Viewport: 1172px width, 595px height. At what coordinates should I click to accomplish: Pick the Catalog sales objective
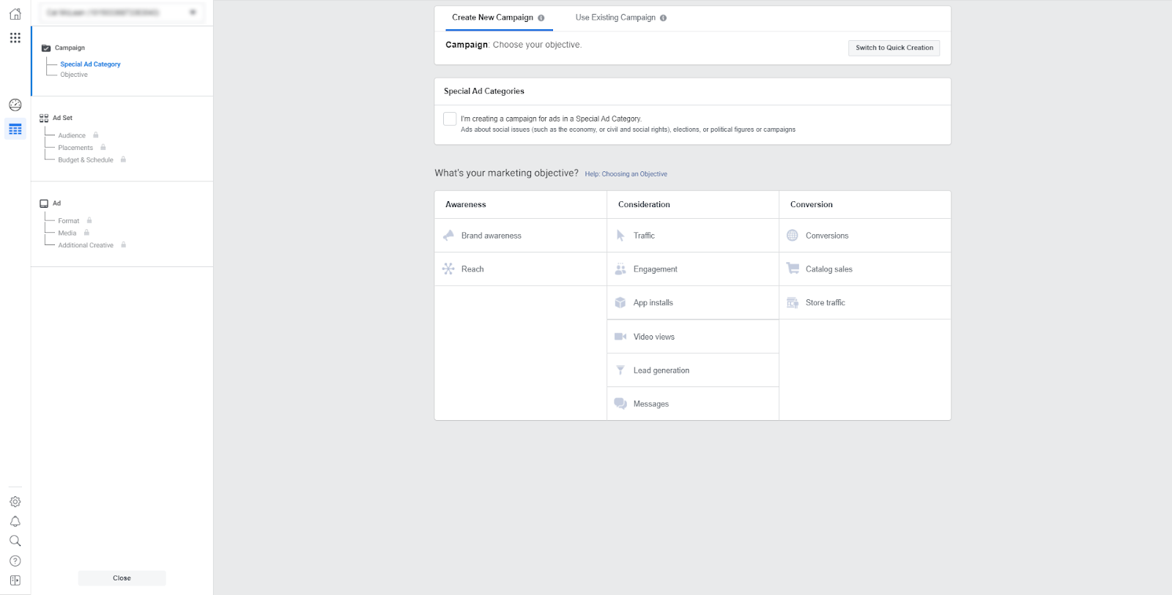(x=828, y=269)
